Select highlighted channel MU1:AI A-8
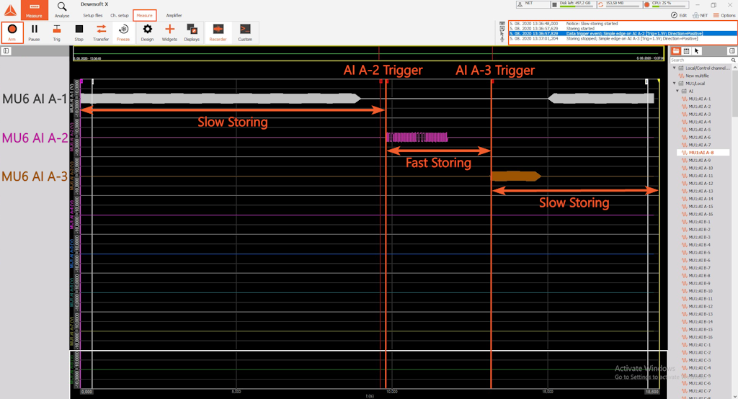738x399 pixels. [703, 153]
